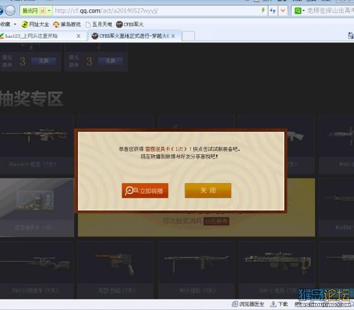
Task: Close the prize dialog with 关闭
Action: coord(208,190)
